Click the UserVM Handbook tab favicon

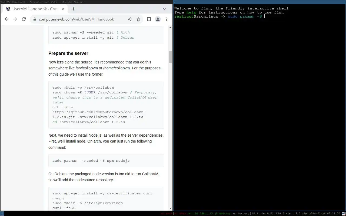pyautogui.click(x=8, y=9)
